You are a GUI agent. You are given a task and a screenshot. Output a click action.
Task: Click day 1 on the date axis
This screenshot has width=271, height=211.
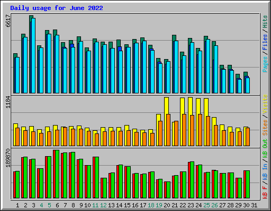17,205
